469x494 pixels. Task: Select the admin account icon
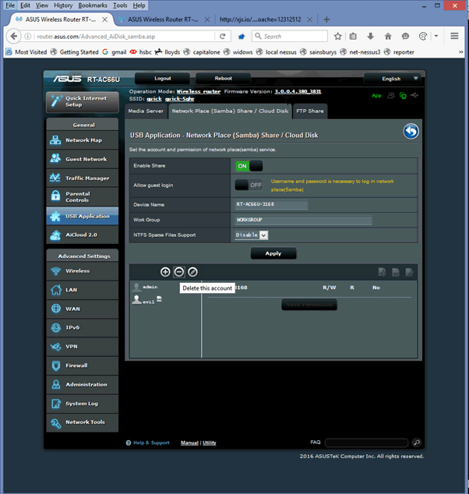point(136,287)
